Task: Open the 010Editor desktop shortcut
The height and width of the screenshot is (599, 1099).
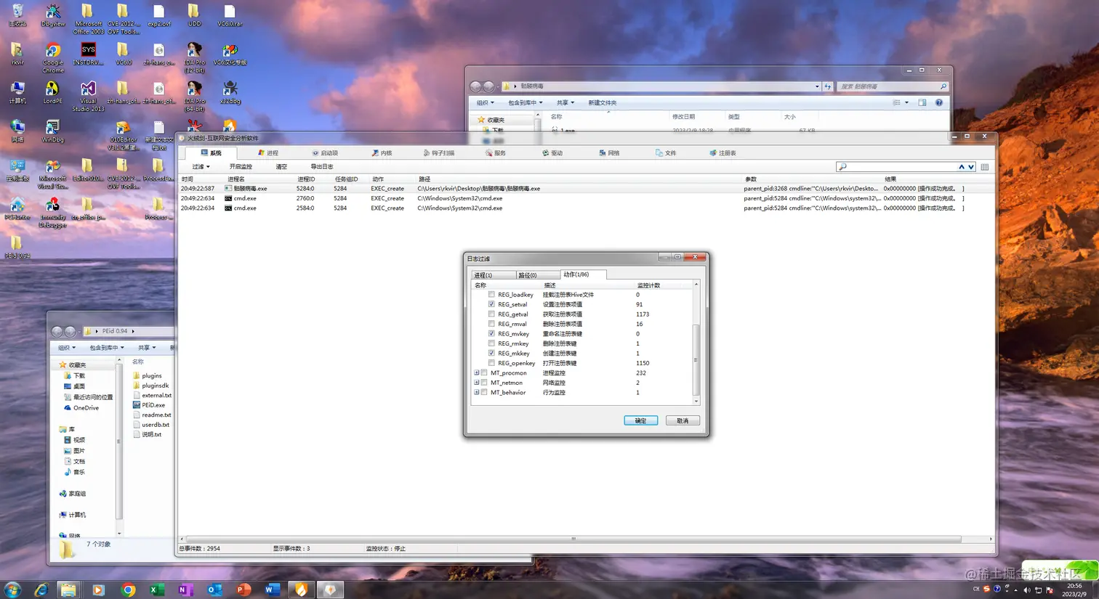Action: coord(123,135)
